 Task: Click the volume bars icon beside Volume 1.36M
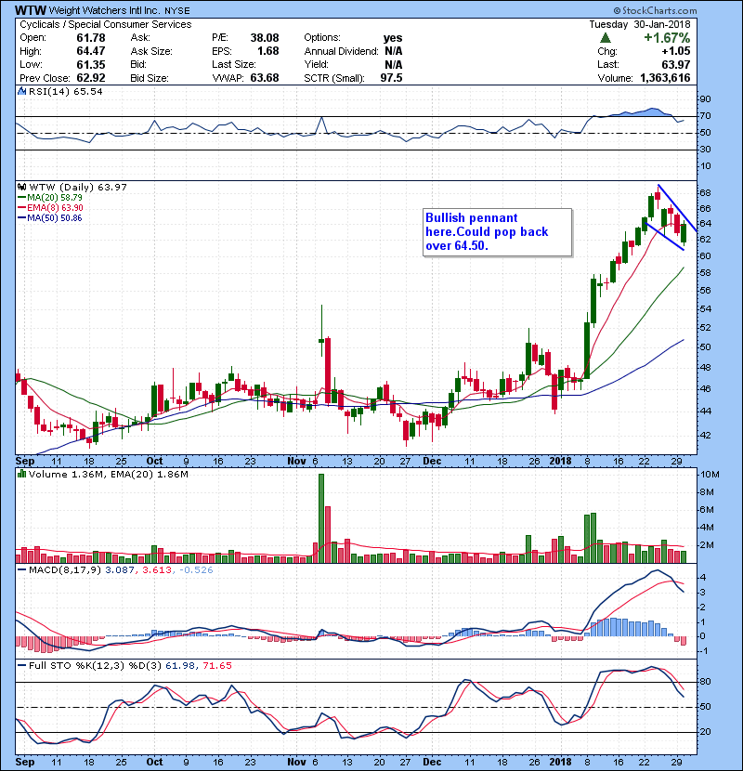(x=21, y=474)
